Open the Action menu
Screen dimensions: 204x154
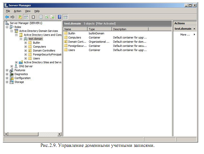coord(18,11)
